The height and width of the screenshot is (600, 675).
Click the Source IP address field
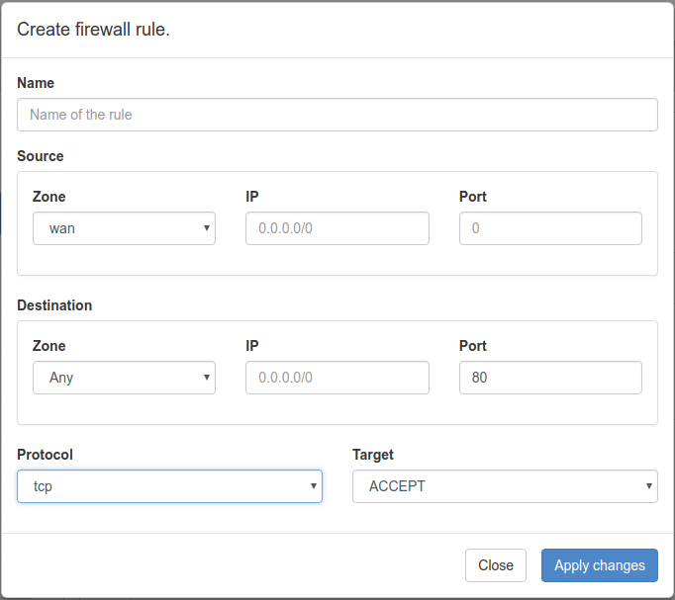click(x=337, y=228)
